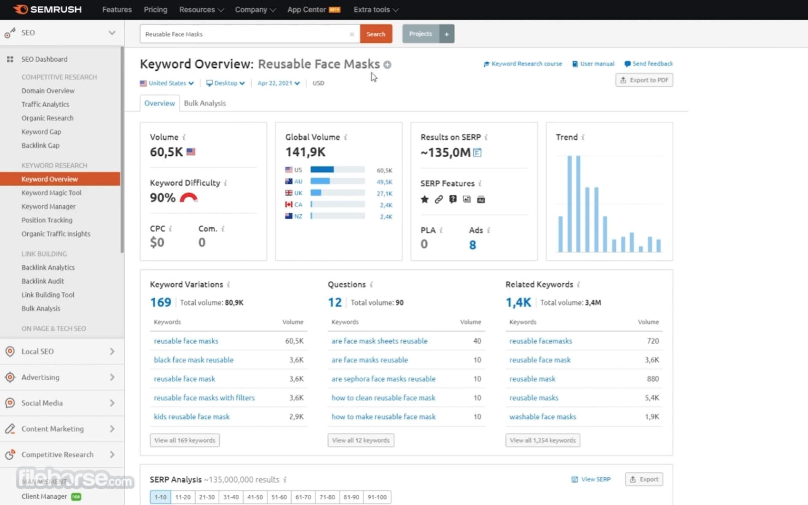
Task: Click the Content Marketing pencil icon
Action: pyautogui.click(x=10, y=429)
